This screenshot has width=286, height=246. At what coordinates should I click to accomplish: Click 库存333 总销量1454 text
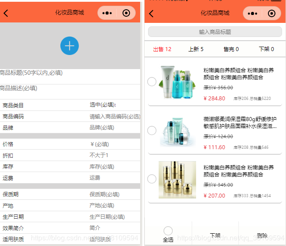click(x=252, y=196)
